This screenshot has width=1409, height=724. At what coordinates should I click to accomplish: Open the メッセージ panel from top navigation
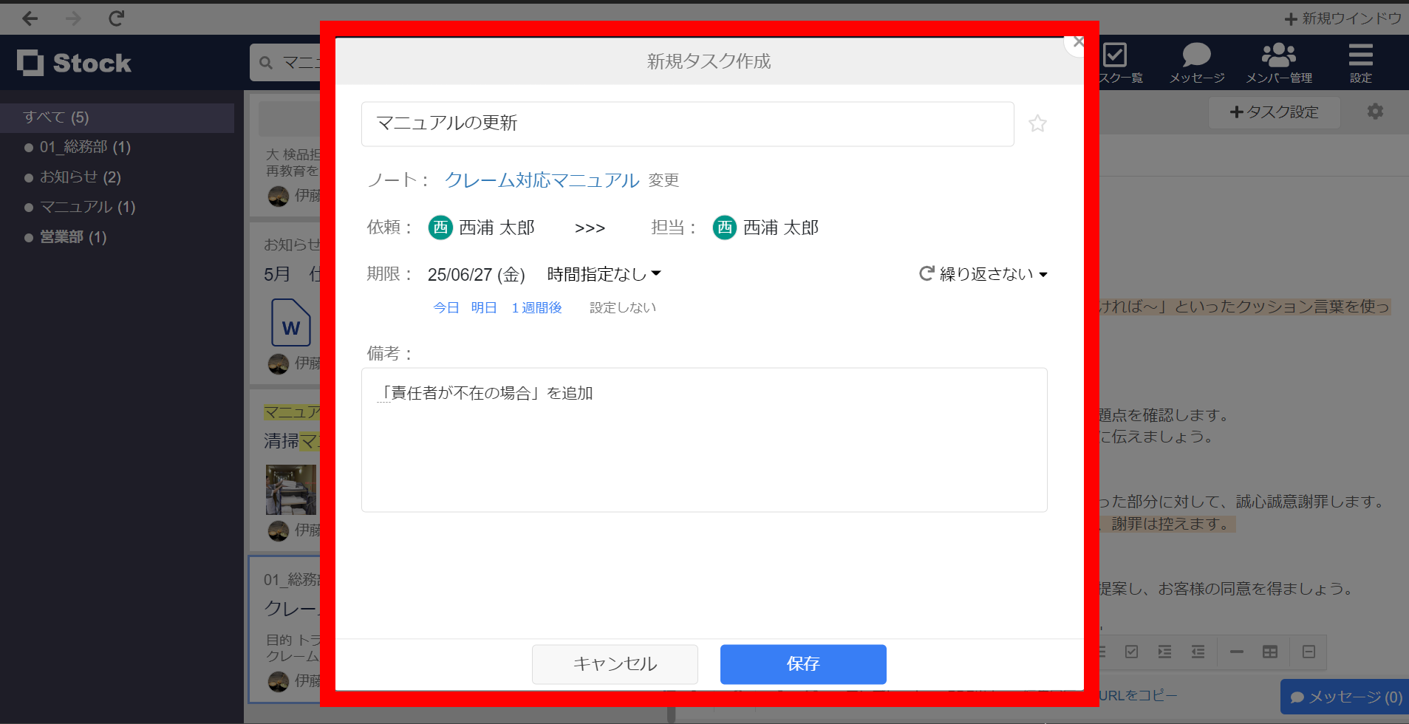point(1195,61)
